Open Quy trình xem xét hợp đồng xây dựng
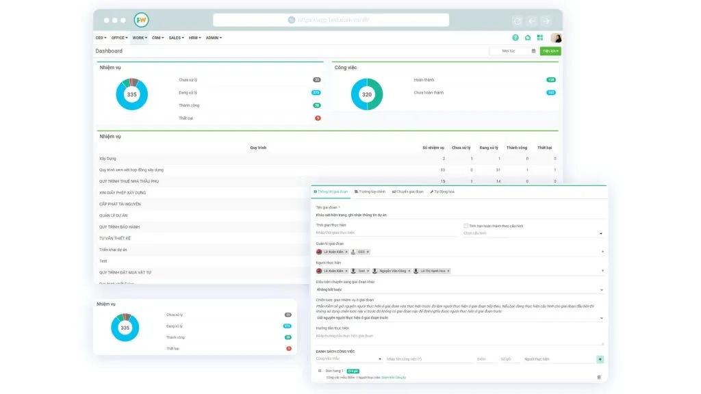Image resolution: width=701 pixels, height=394 pixels. (x=327, y=170)
